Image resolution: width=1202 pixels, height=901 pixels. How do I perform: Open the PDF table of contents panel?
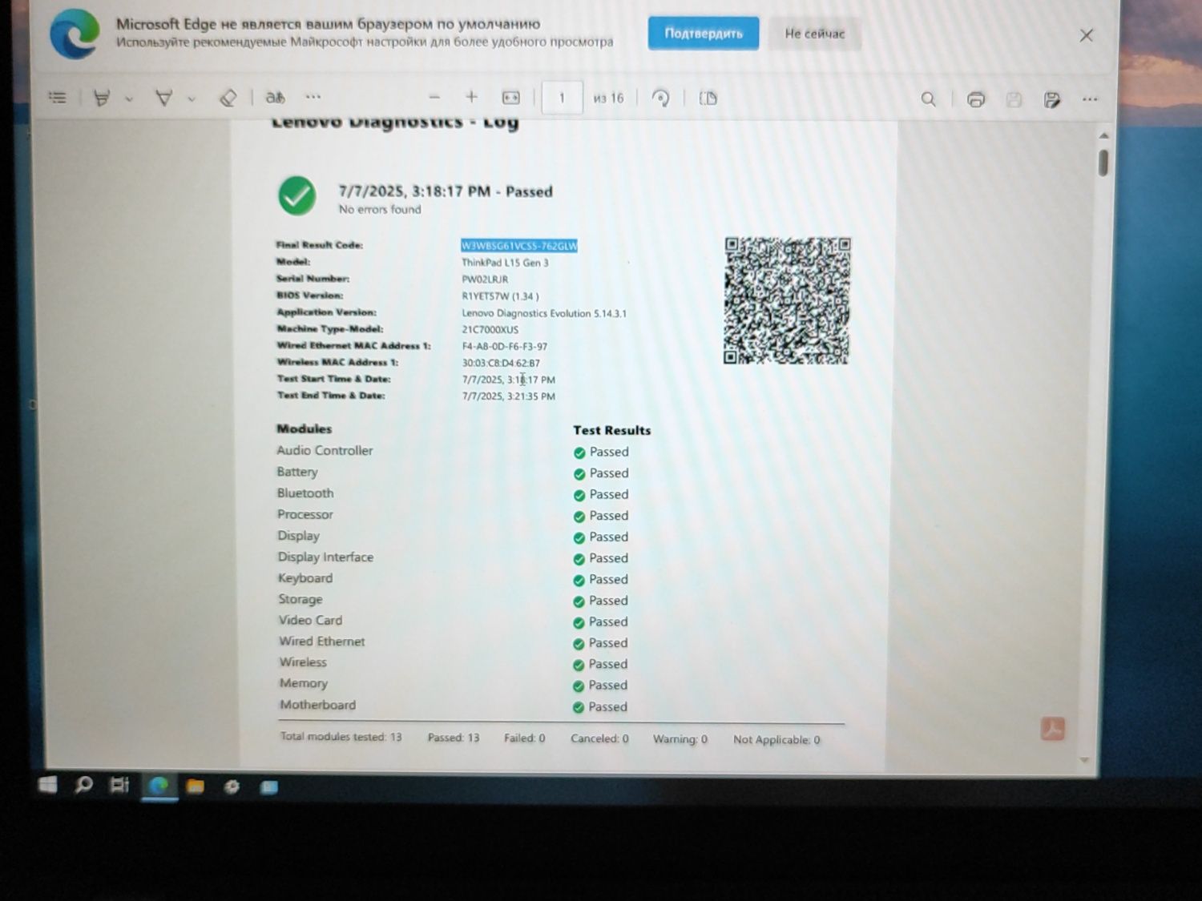coord(58,98)
